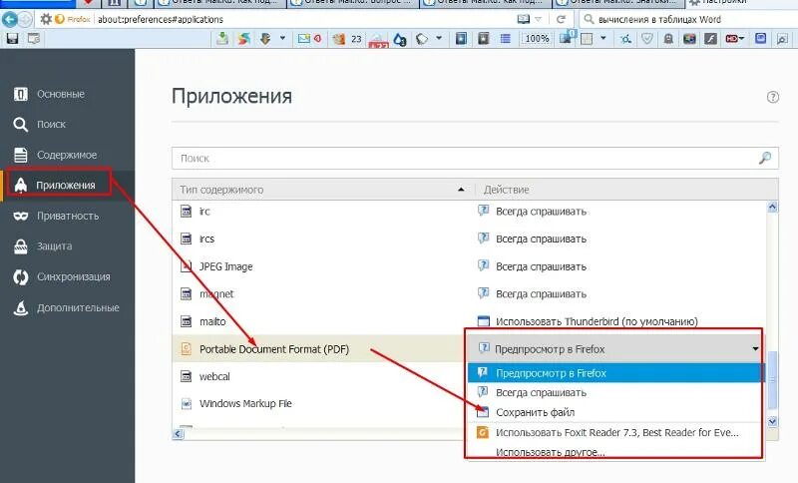Screen dimensions: 798x483
Task: Sort by the Тип содержимого column header
Action: pos(322,190)
